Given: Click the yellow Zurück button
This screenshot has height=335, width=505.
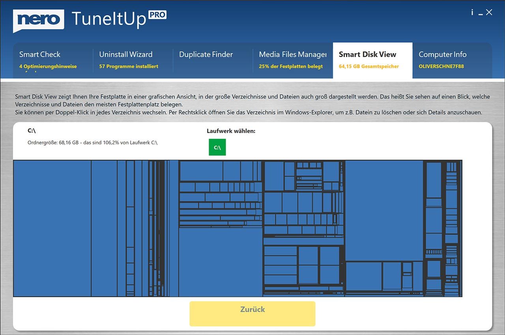Looking at the screenshot, I should [x=252, y=314].
